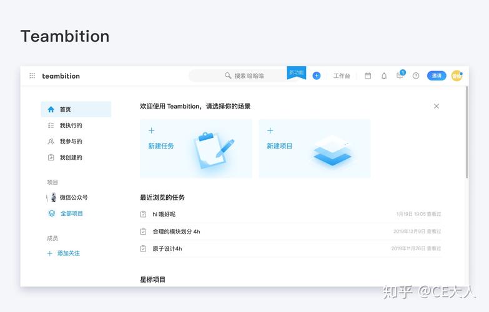Select 我执行的 in the sidebar
Viewport: 489px width, 312px height.
pyautogui.click(x=76, y=125)
